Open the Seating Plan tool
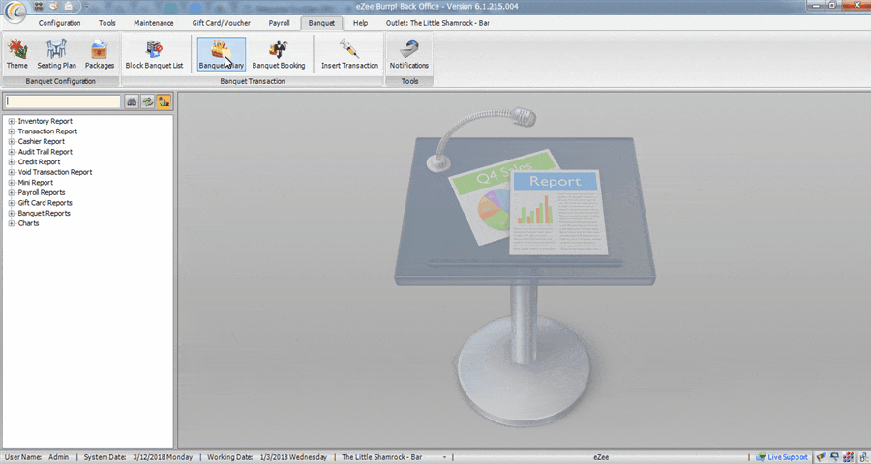Screen dimensions: 871x464 coord(56,54)
